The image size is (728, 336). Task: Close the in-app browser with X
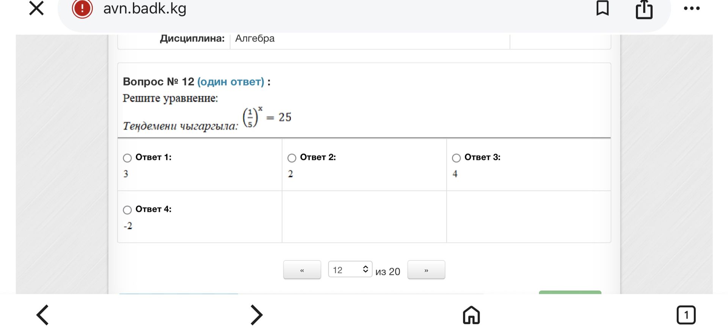pyautogui.click(x=36, y=8)
